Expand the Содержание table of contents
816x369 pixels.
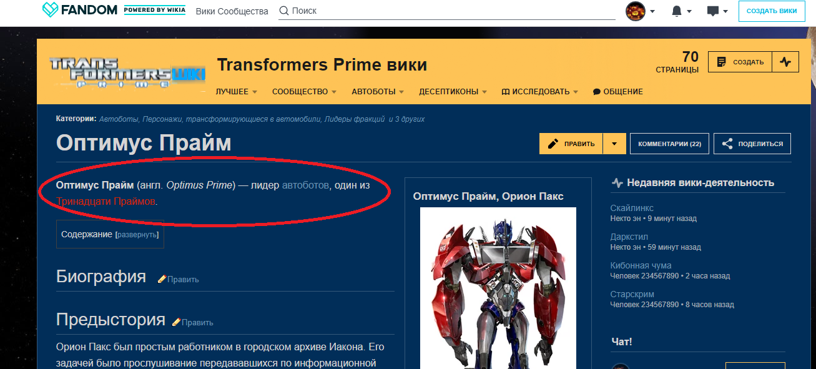tap(137, 235)
